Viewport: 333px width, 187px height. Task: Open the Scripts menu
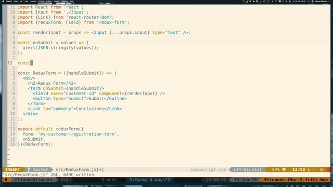[x=41, y=1]
